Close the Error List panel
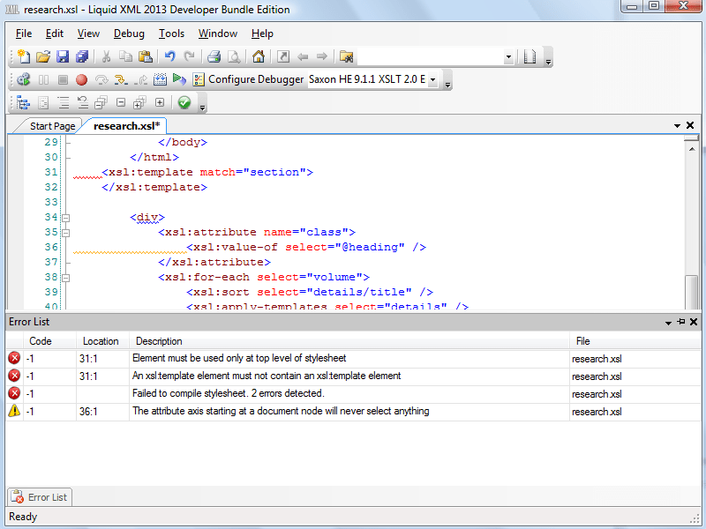Screen dimensions: 706x529 tap(694, 322)
